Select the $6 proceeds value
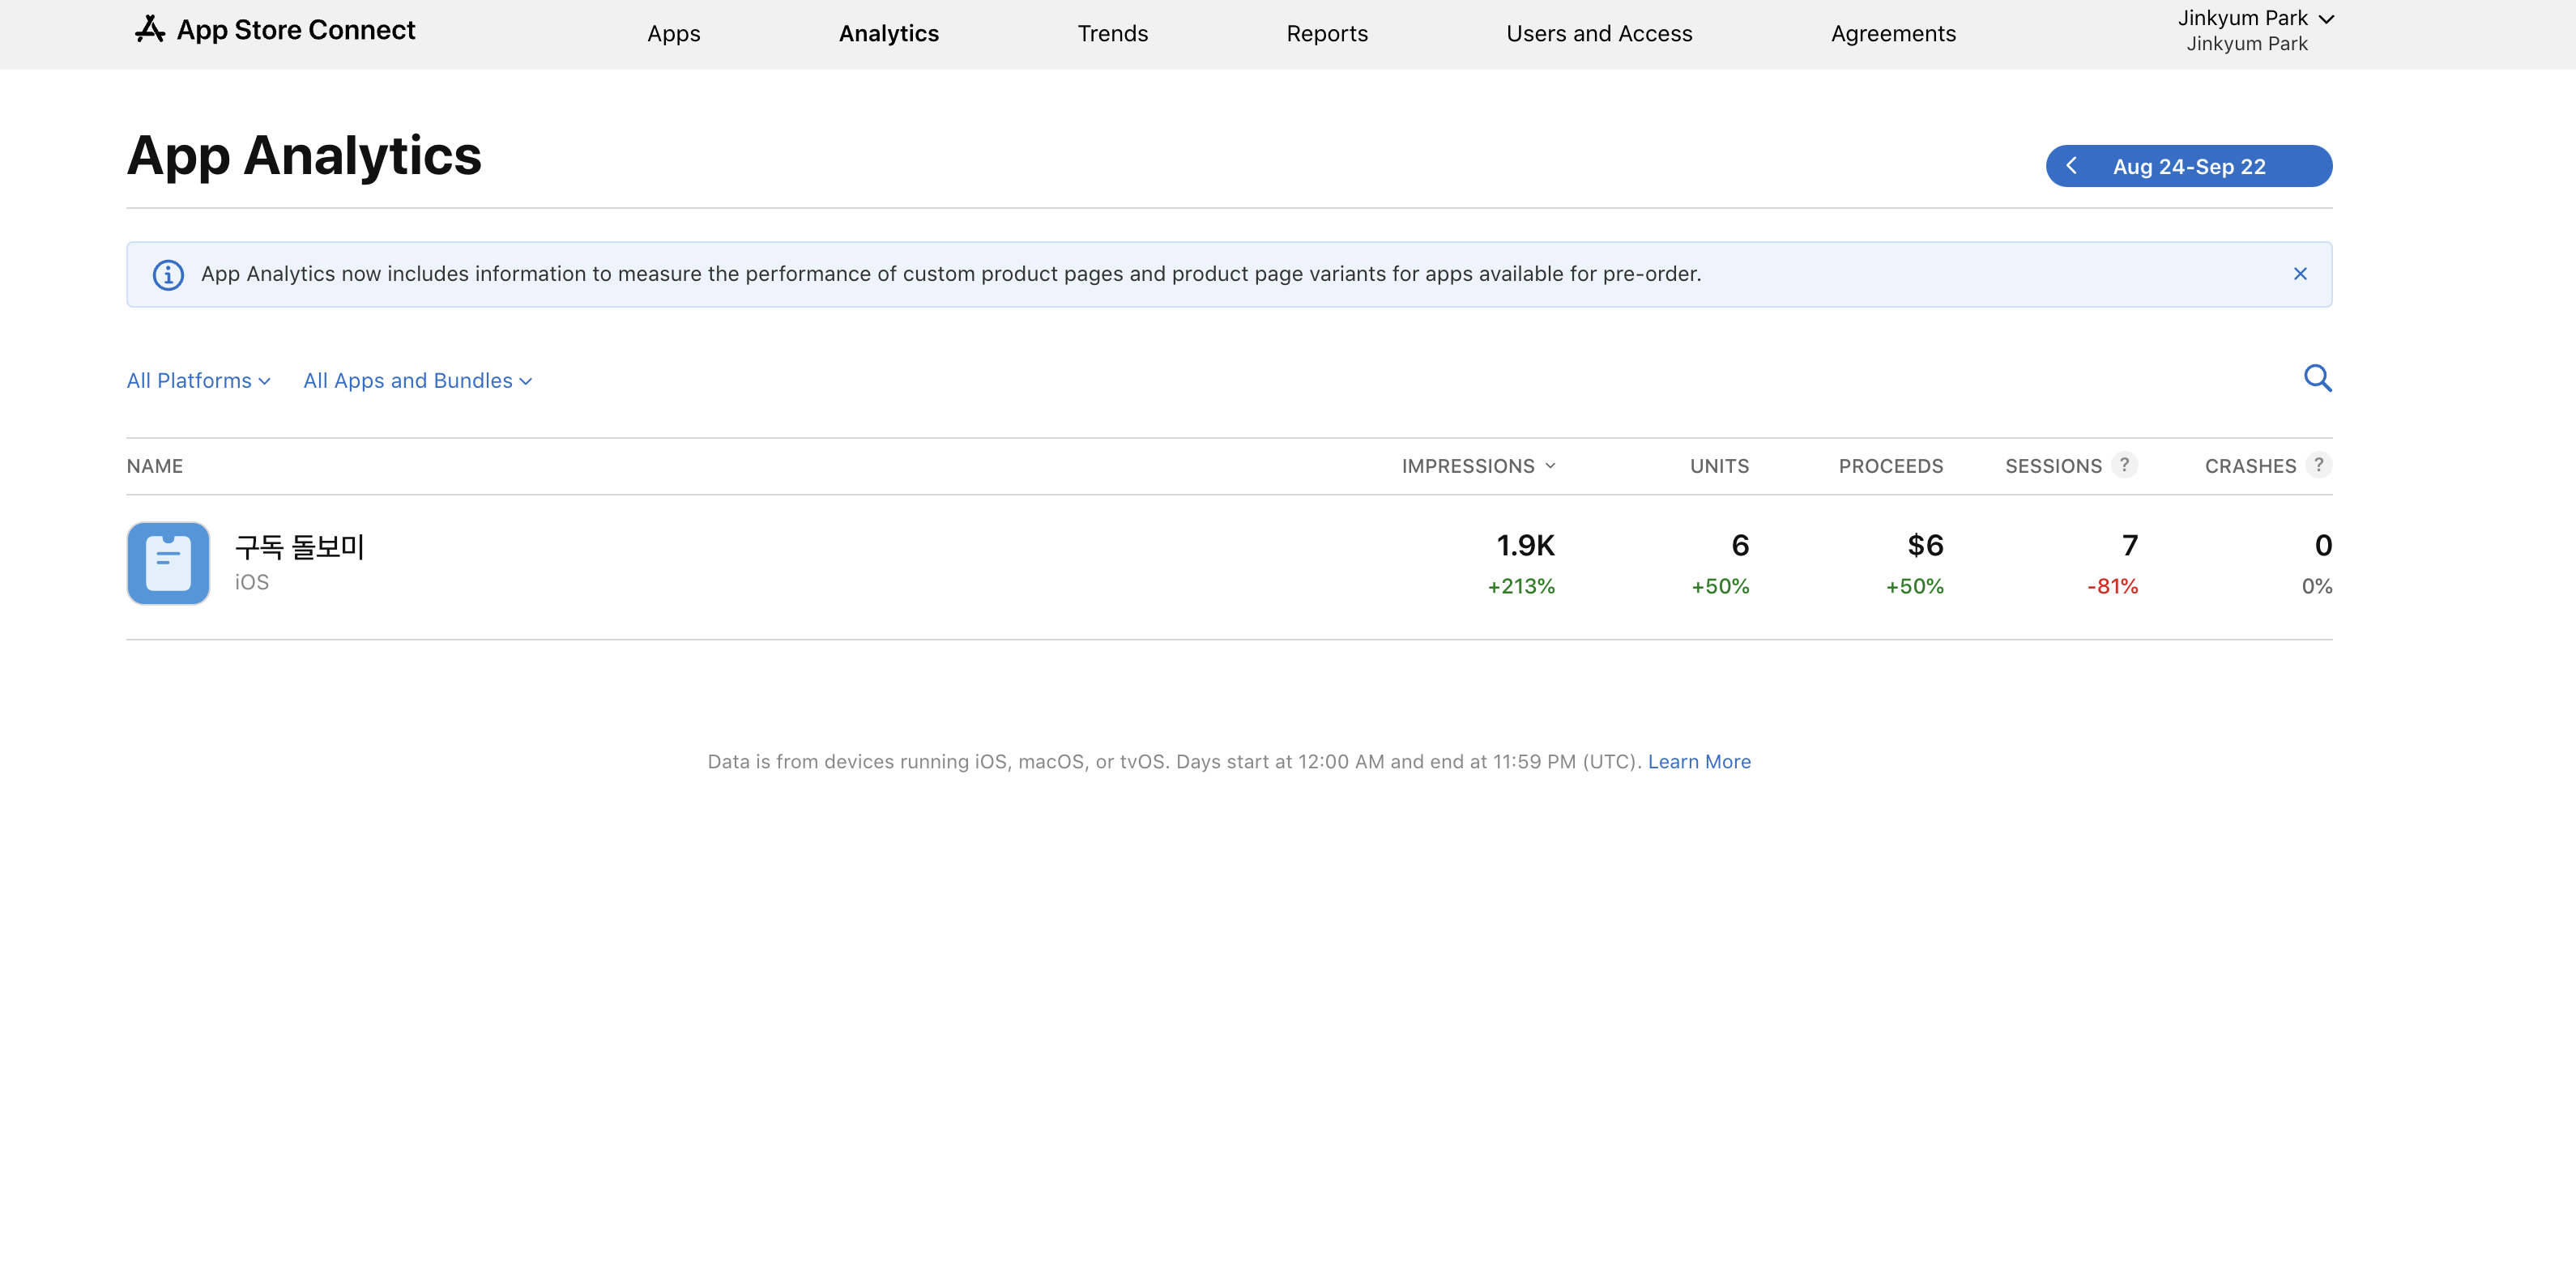2576x1263 pixels. (x=1925, y=546)
